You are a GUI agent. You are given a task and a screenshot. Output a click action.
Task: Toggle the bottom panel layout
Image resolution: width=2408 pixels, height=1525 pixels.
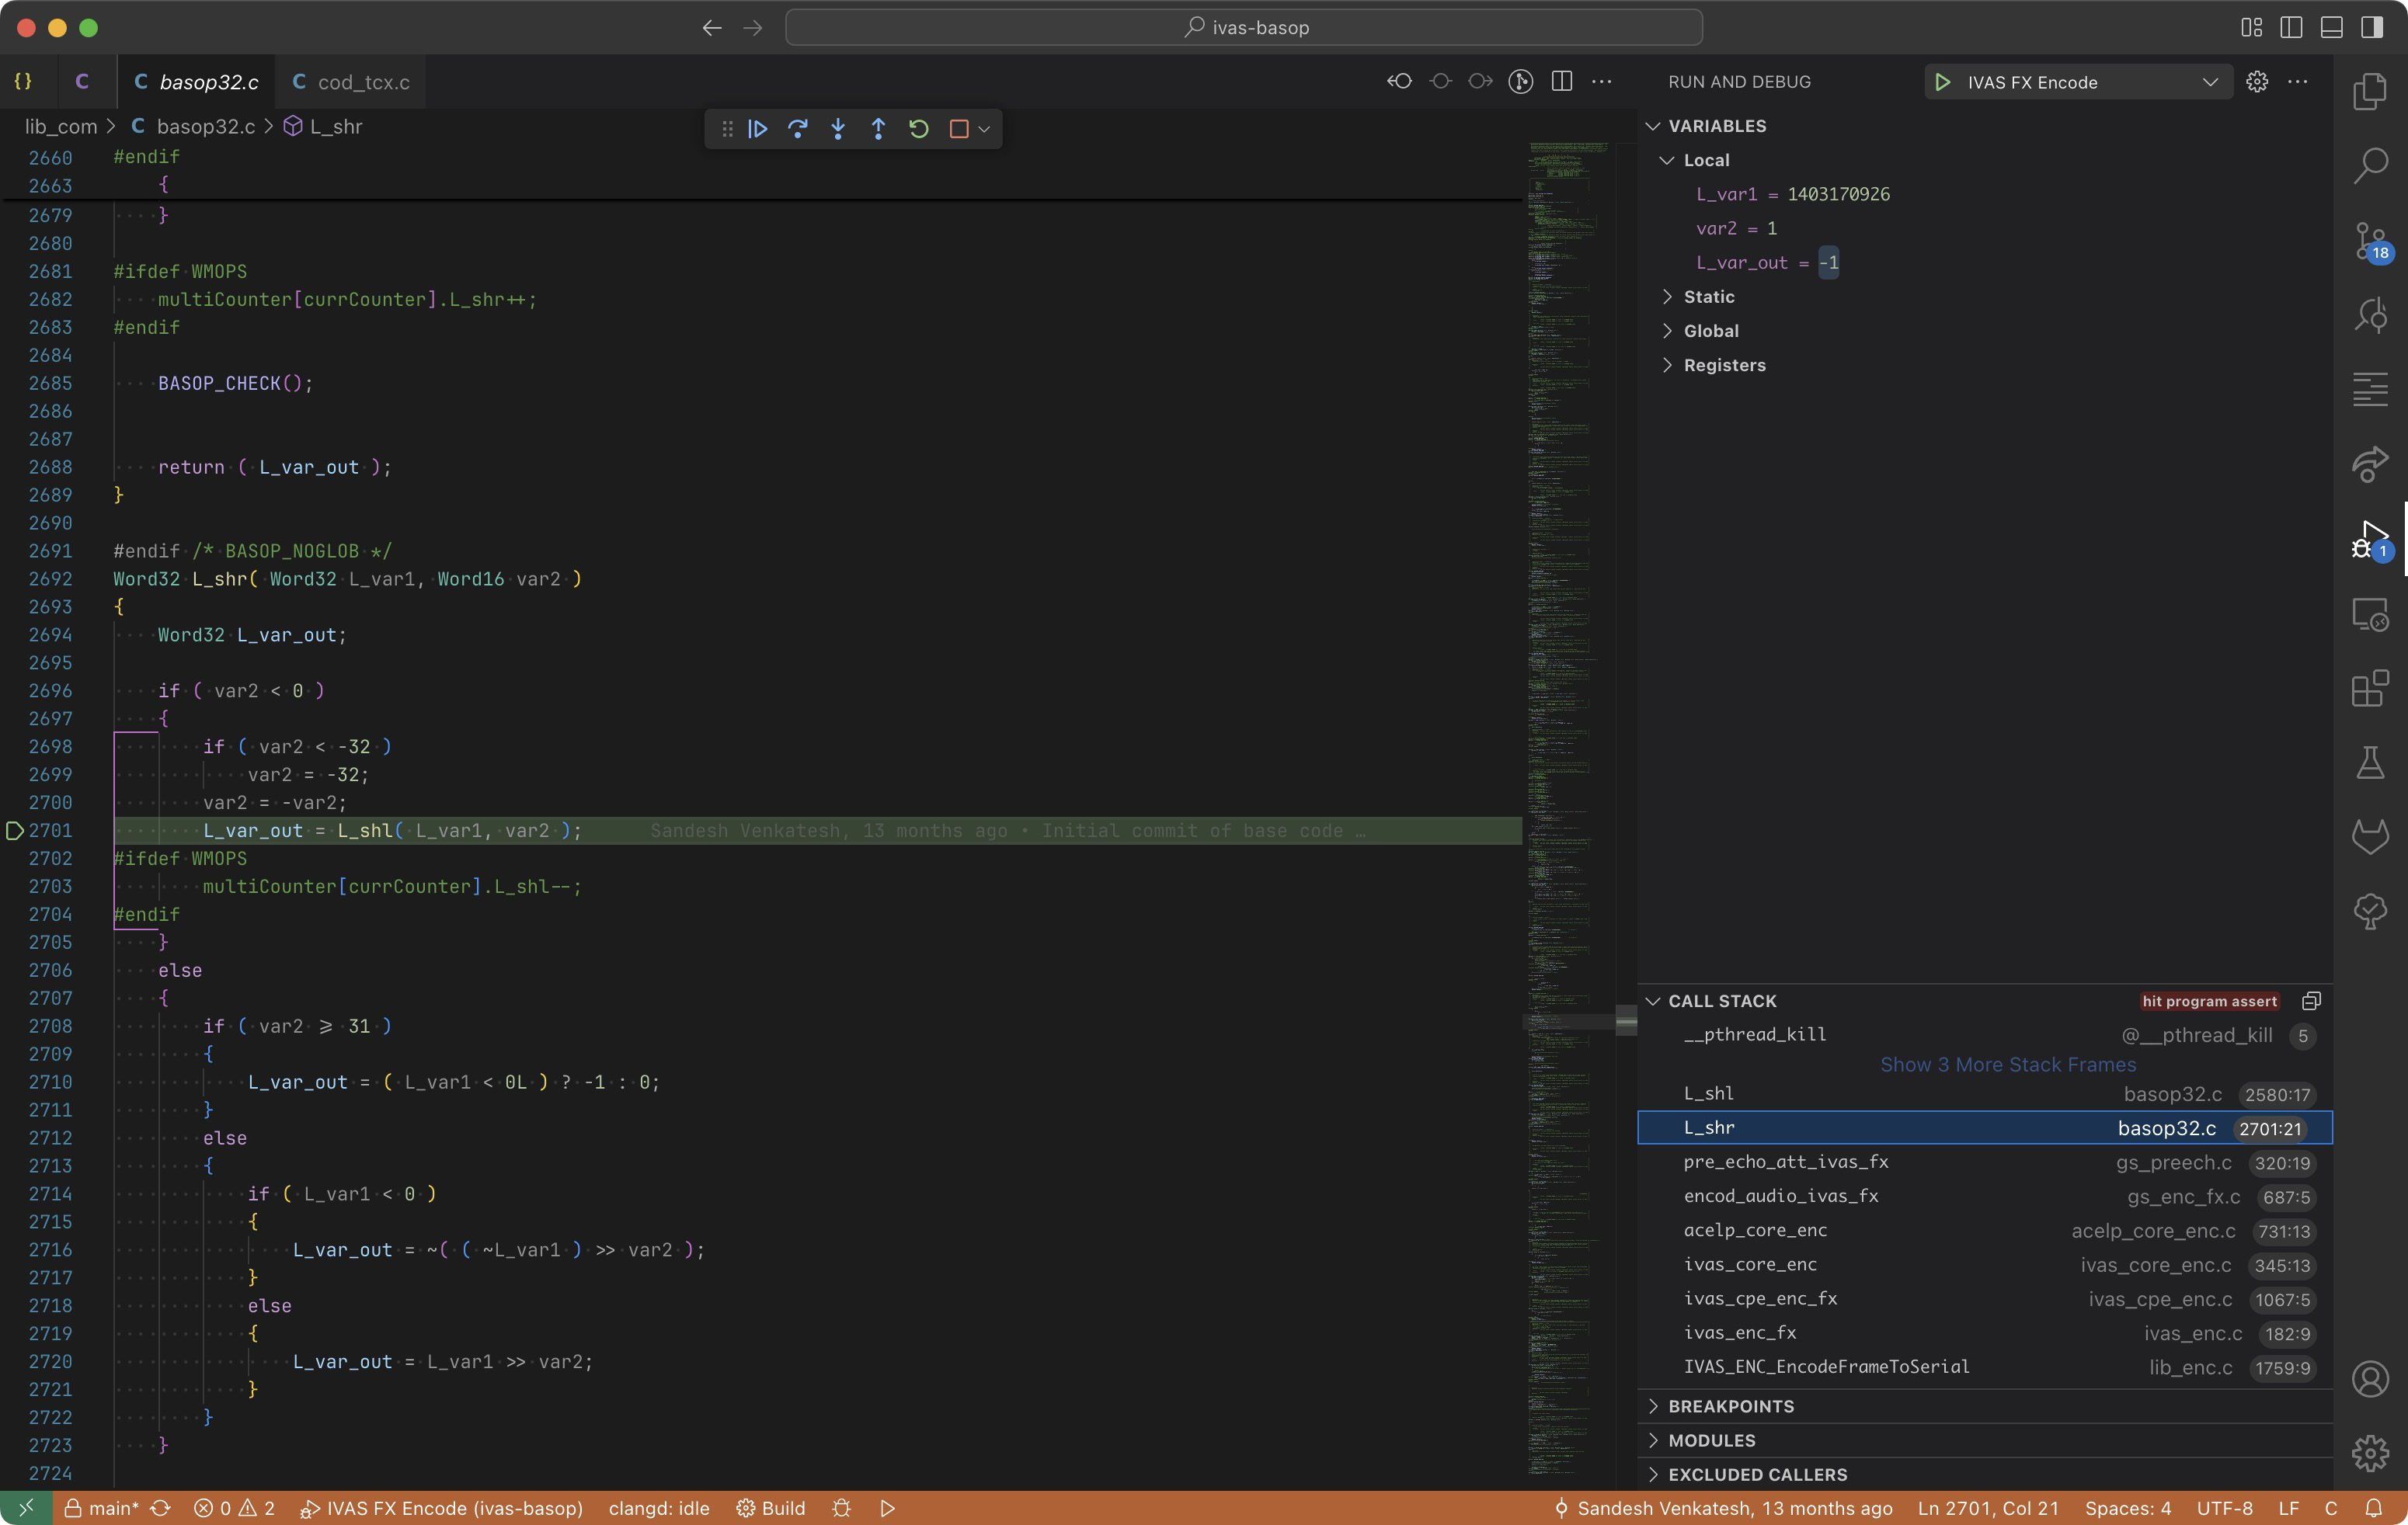coord(2331,27)
